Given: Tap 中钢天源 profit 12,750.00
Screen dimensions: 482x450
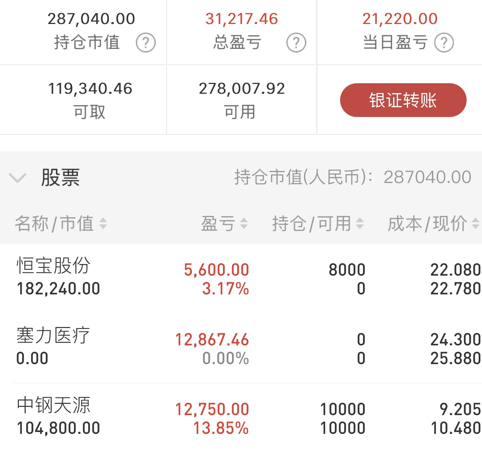Looking at the screenshot, I should 212,409.
